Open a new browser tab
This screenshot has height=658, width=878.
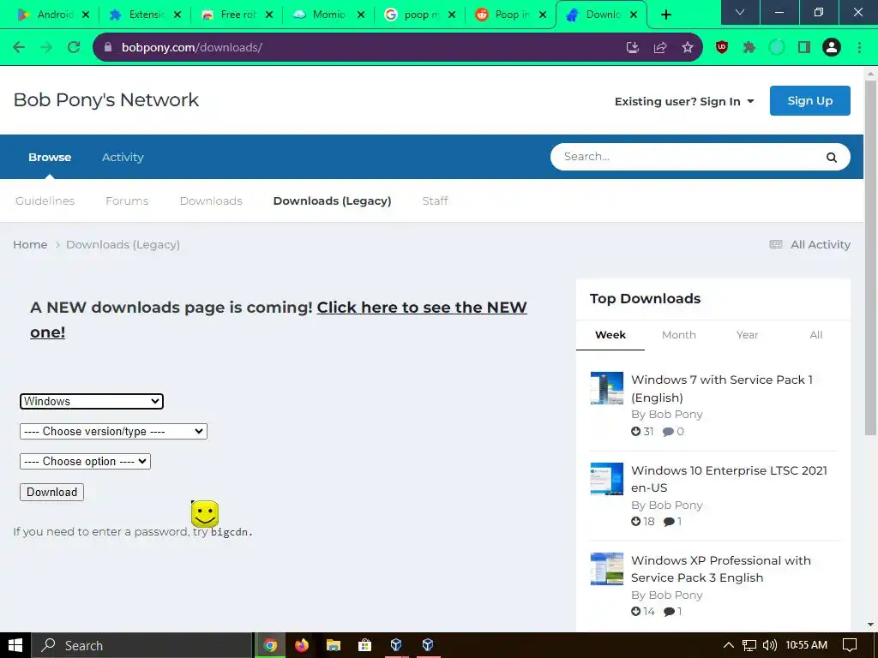(x=665, y=15)
